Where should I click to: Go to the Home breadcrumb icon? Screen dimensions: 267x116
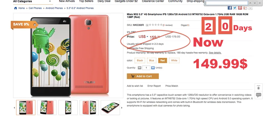(15, 8)
